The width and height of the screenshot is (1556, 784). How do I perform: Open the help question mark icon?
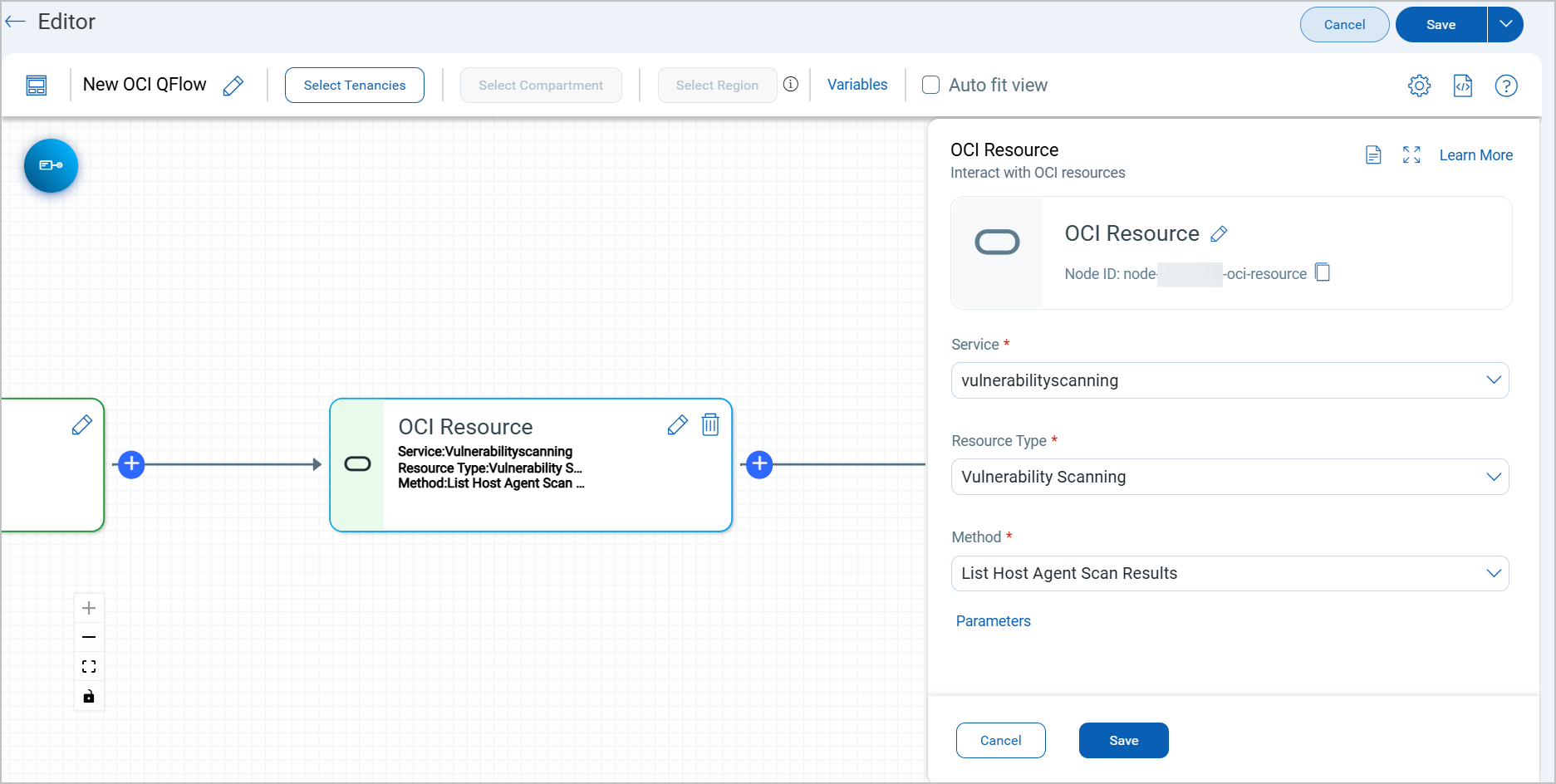click(1505, 86)
